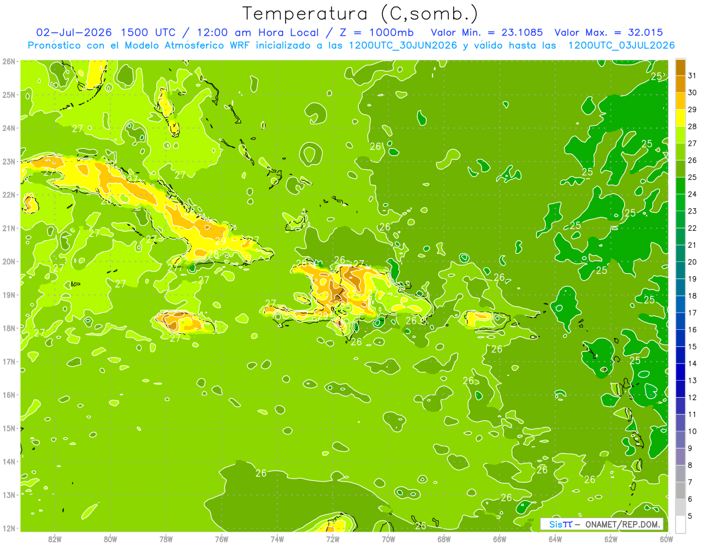This screenshot has width=708, height=547.
Task: Click the color bar label 17
Action: pyautogui.click(x=692, y=313)
